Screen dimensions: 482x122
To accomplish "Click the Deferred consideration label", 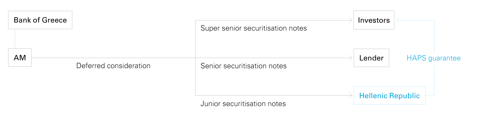I will pos(113,66).
